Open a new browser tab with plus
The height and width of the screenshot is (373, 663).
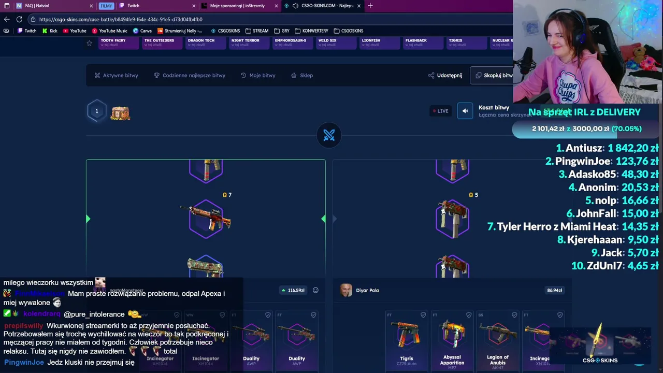pos(370,6)
